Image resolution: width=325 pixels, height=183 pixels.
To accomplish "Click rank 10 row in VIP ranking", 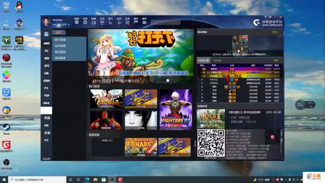I will point(240,101).
